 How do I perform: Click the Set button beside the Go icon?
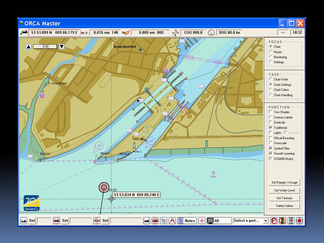105,220
